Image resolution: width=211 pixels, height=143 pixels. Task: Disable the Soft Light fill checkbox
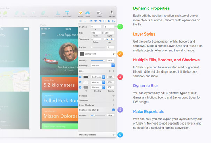80,77
